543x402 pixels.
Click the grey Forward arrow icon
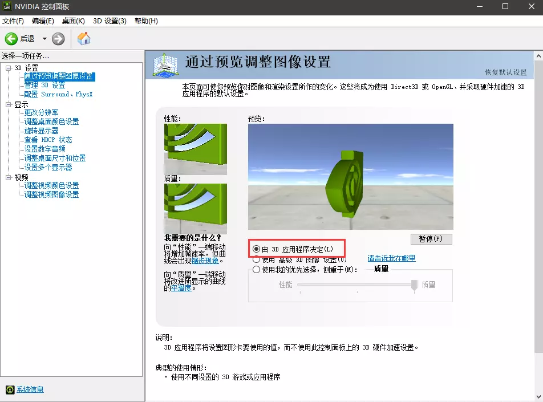pos(58,39)
